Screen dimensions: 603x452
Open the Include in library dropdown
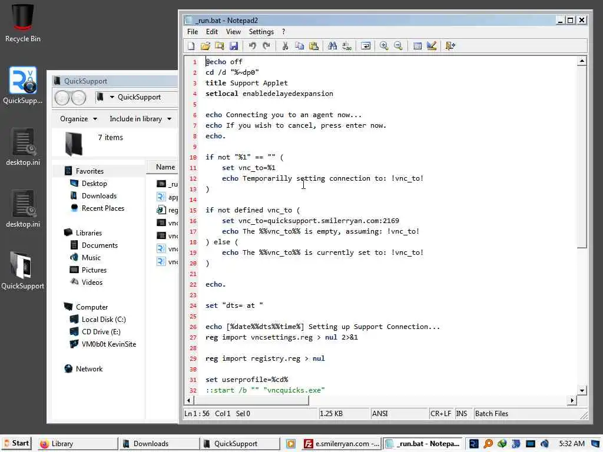140,119
